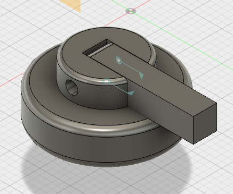The image size is (233, 194).
Task: Select the joint glyph on the cylinder's rim
Action: [x=107, y=81]
